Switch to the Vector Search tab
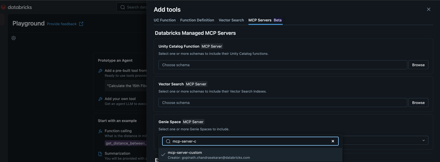 (231, 20)
